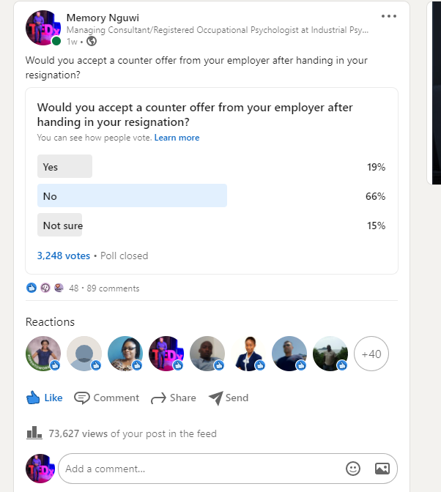
Task: Click the globe visibility icon
Action: click(92, 41)
